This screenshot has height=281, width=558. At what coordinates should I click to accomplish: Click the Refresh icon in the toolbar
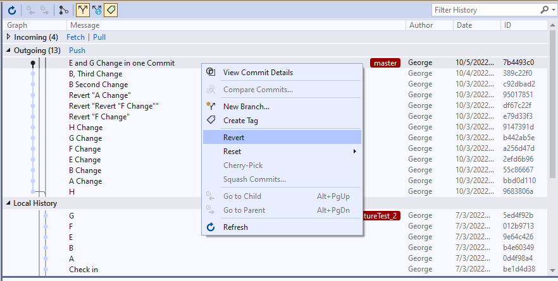click(12, 10)
